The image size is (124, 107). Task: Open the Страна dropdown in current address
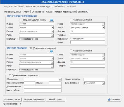pyautogui.click(x=52, y=28)
